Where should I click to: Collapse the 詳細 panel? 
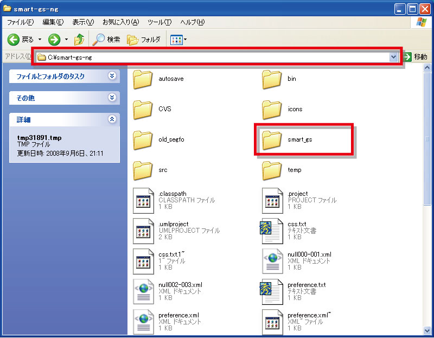112,119
